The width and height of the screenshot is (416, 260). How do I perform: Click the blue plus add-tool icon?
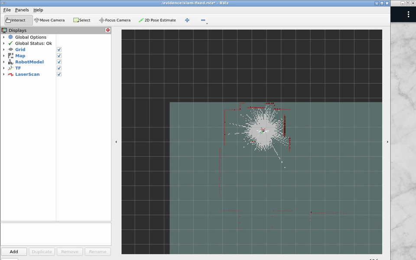[187, 20]
